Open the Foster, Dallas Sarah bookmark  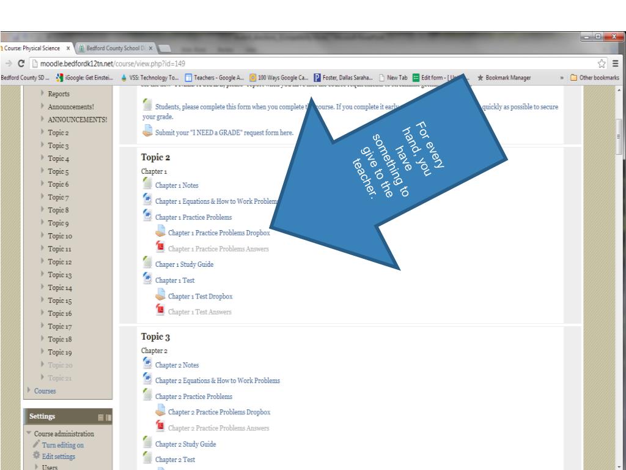coord(344,78)
